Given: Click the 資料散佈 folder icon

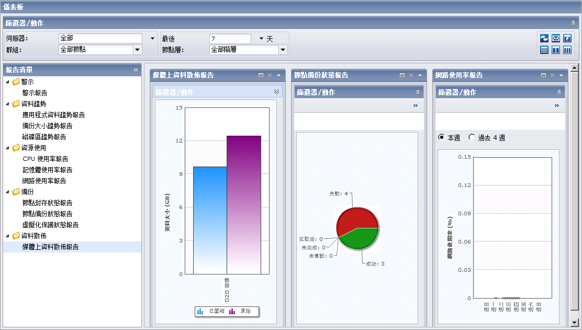Looking at the screenshot, I should pos(16,236).
